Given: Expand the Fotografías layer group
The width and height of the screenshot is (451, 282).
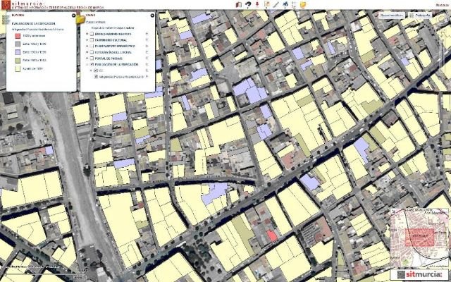Looking at the screenshot, I should pyautogui.click(x=87, y=52).
